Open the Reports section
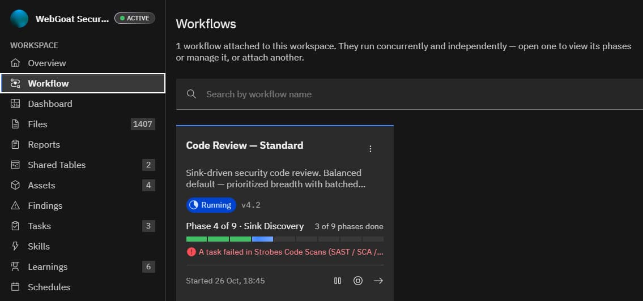Screen dimensions: 643x301 point(83,145)
